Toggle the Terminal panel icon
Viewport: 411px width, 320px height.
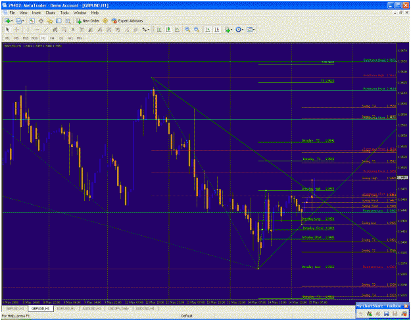click(59, 20)
